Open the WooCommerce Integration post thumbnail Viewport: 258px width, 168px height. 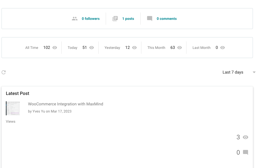13,108
